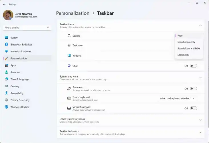Choose 'Search icon only' option

(186, 42)
